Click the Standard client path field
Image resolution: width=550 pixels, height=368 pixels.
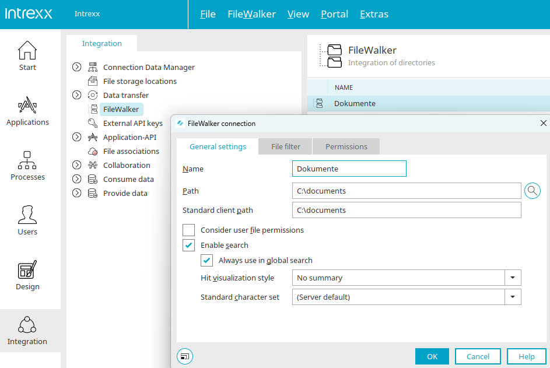click(407, 210)
